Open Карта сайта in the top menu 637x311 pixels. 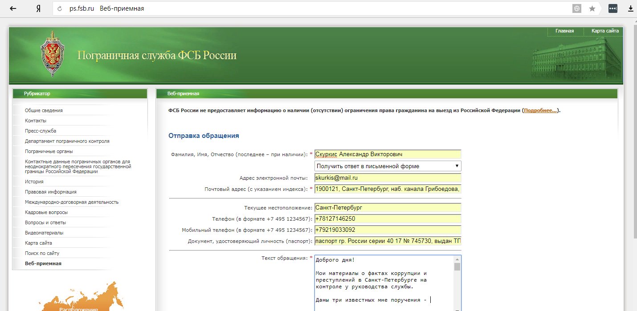[x=605, y=31]
